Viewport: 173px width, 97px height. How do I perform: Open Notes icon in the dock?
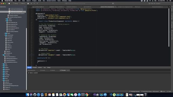pyautogui.click(x=53, y=95)
